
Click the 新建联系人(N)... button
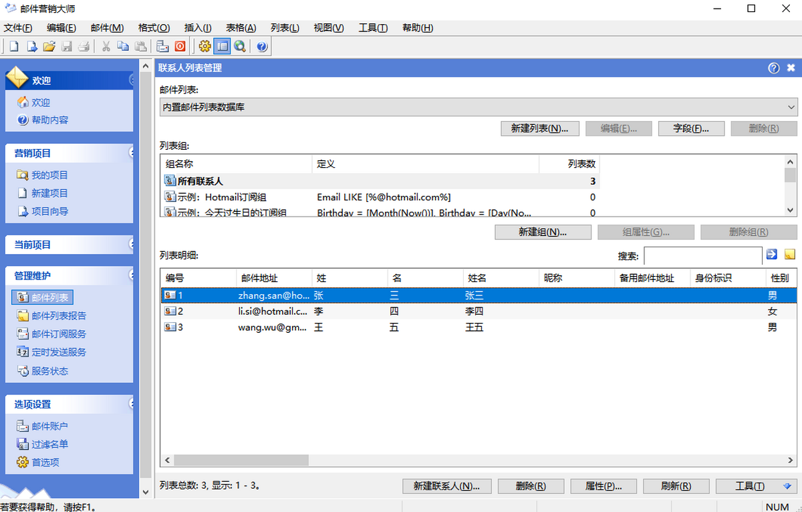pyautogui.click(x=447, y=487)
